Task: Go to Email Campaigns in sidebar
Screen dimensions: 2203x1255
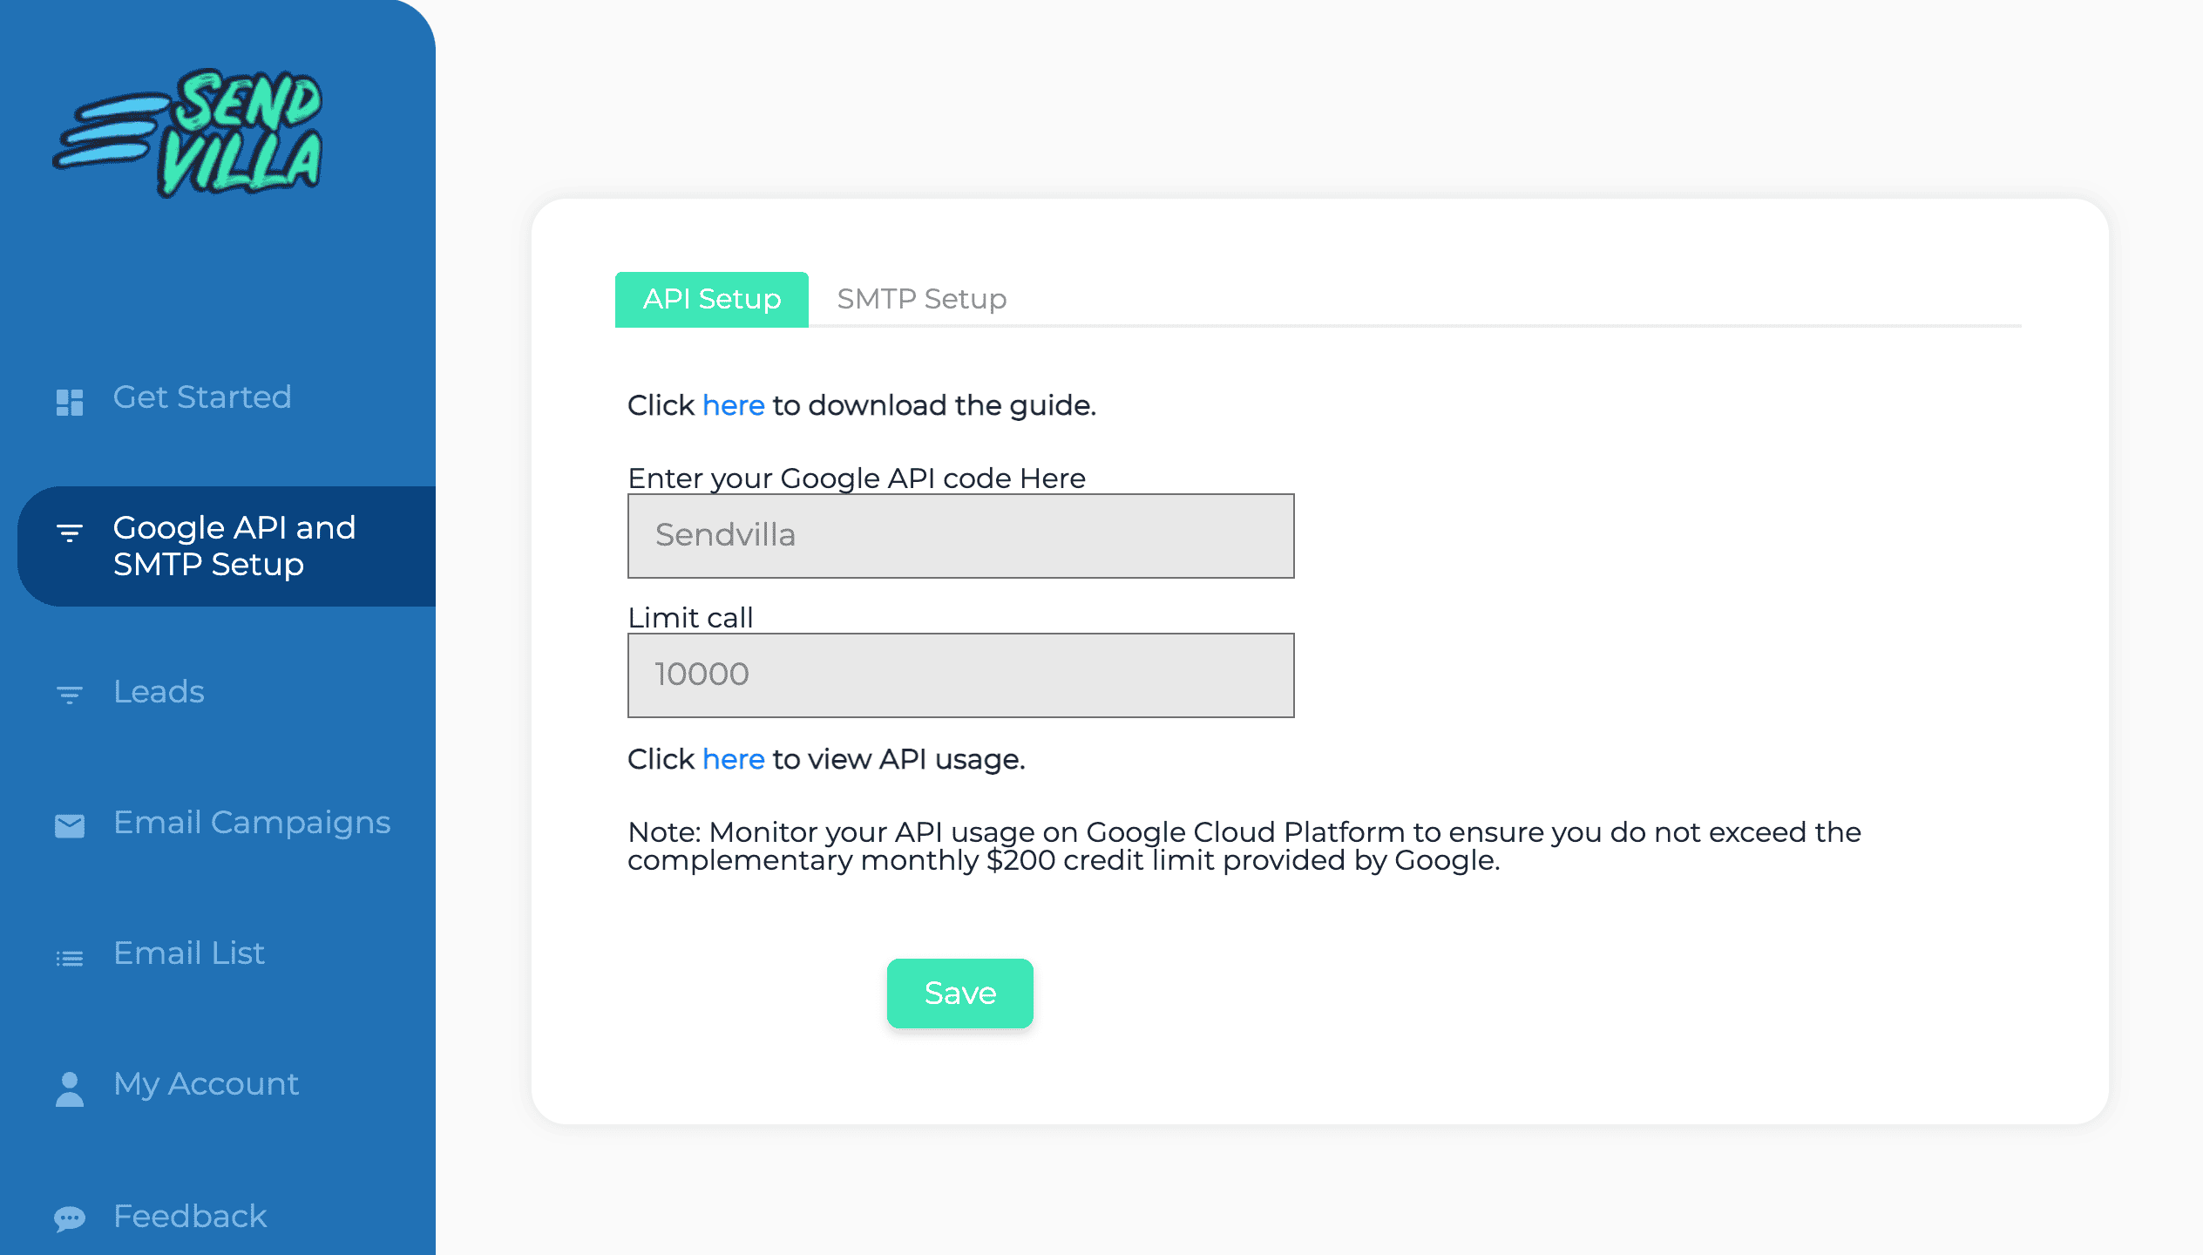Action: 252,822
